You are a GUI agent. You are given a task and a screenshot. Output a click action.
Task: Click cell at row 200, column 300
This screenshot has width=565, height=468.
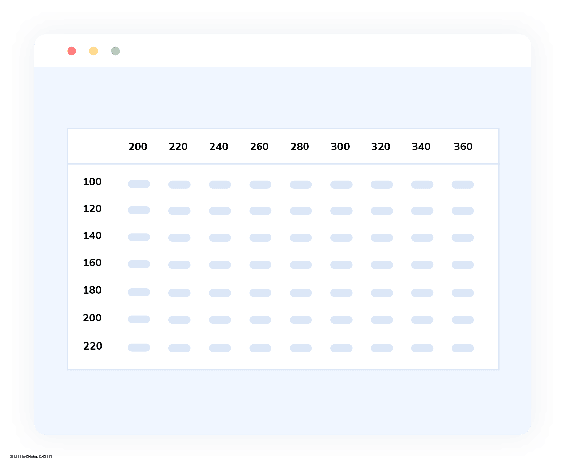click(x=341, y=320)
